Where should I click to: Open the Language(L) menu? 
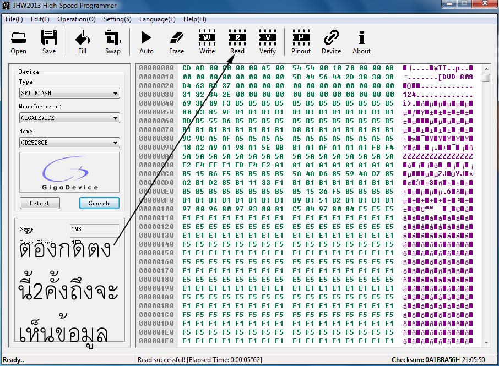[x=157, y=19]
